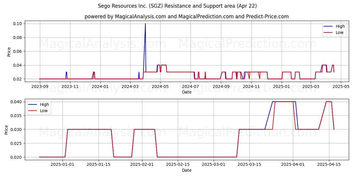
Task: Click the 2024-03 date tick label
Action: pyautogui.click(x=130, y=87)
